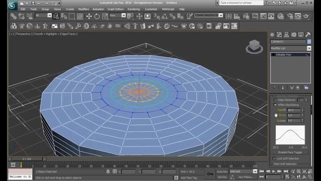The width and height of the screenshot is (321, 181).
Task: Open the Selected key filter dropdown
Action: [255, 171]
